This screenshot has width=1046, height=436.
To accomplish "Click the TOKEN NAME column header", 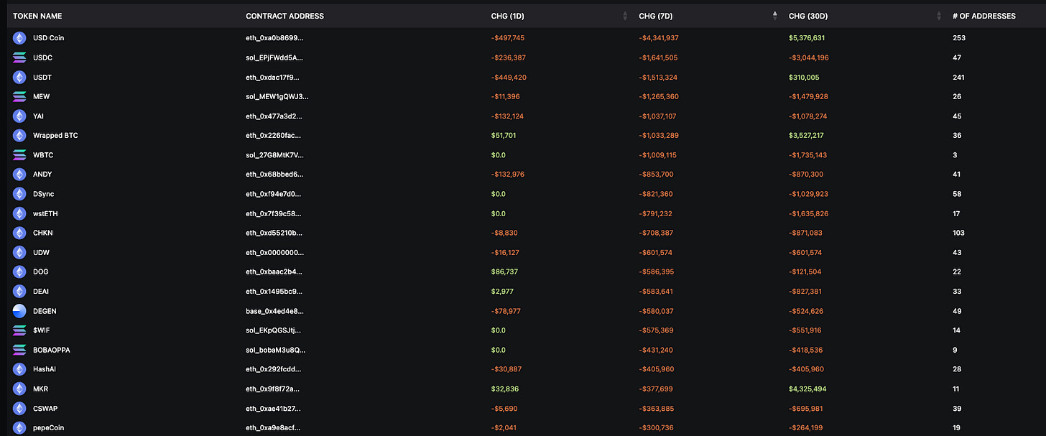I will tap(37, 16).
